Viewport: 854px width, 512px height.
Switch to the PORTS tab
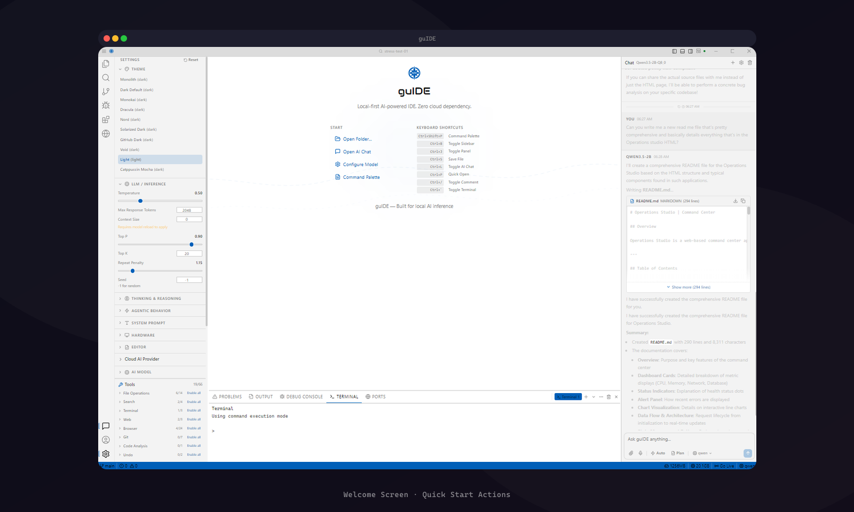375,397
